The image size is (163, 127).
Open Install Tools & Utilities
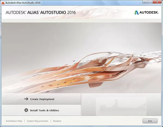41,110
